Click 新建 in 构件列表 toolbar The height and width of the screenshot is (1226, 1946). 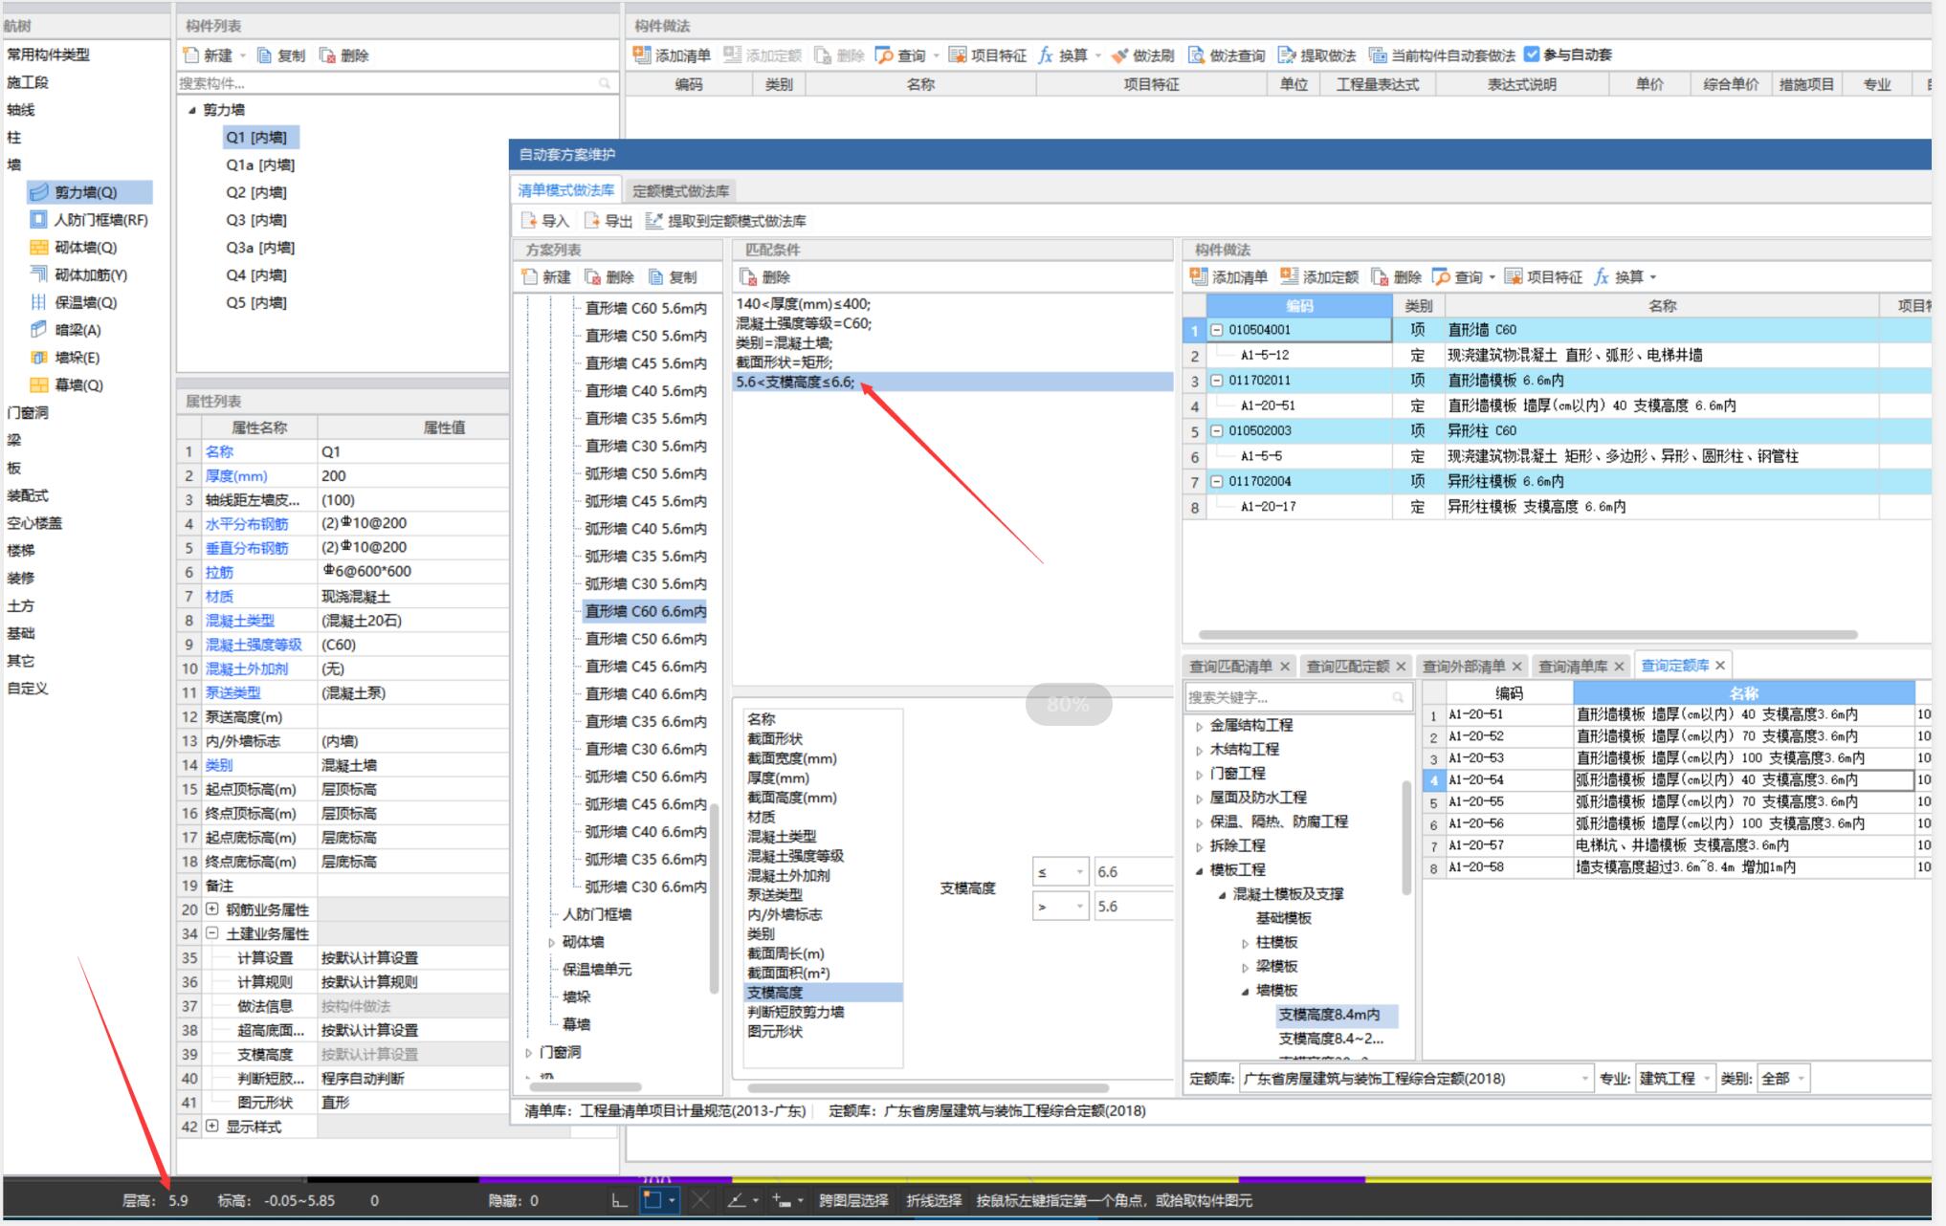[209, 55]
